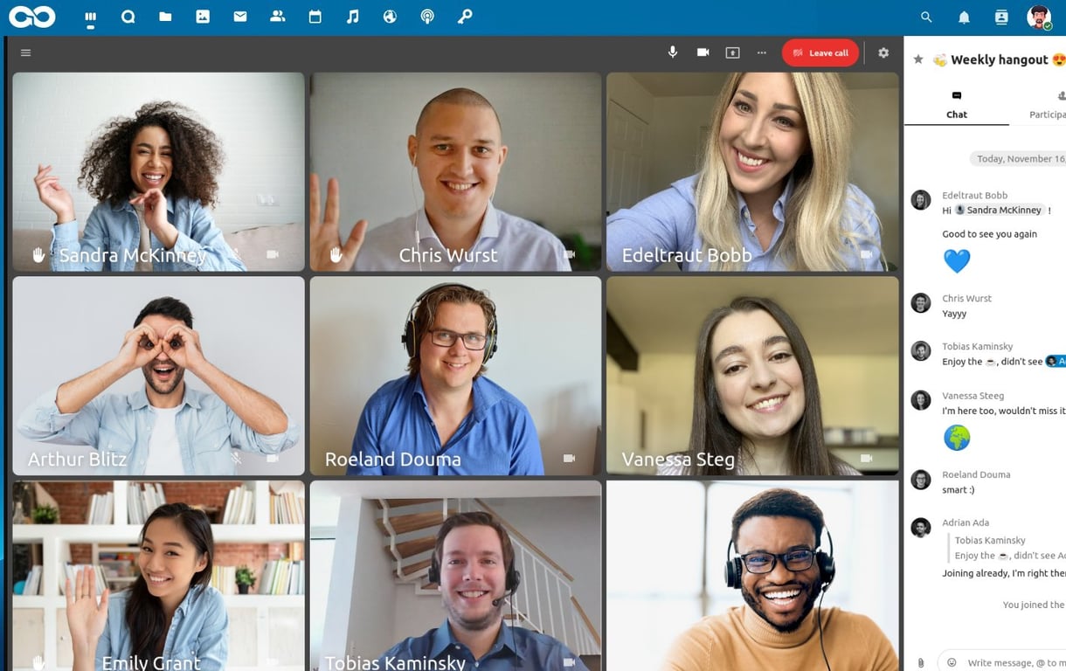Open the Mail app envelope icon

coord(240,17)
